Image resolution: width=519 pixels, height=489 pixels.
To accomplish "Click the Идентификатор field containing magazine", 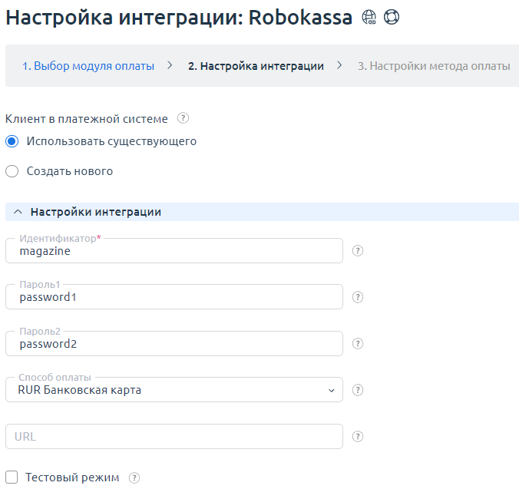I will pos(174,251).
